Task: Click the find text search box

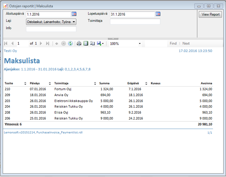Action: pyautogui.click(x=156, y=43)
